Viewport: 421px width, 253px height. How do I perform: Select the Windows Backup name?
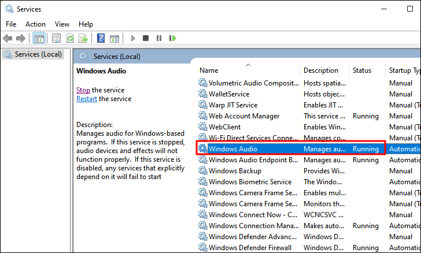(x=235, y=171)
